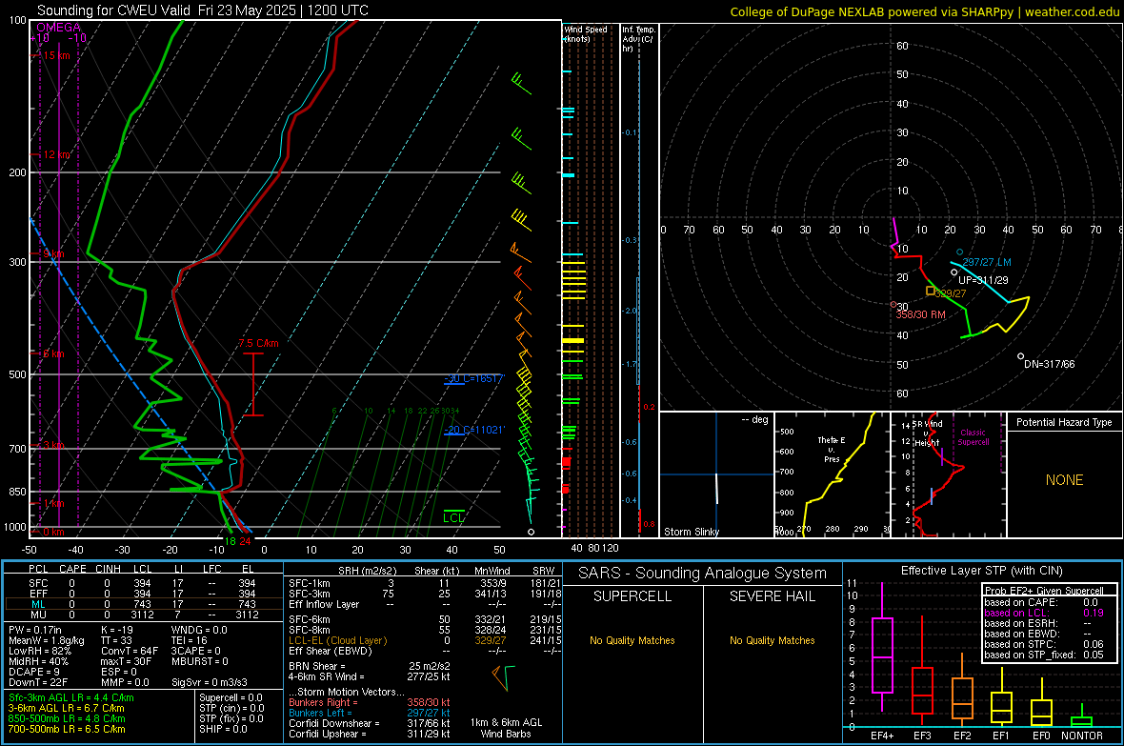Click the magenta Classic Supercell label
The width and height of the screenshot is (1124, 746).
click(973, 437)
